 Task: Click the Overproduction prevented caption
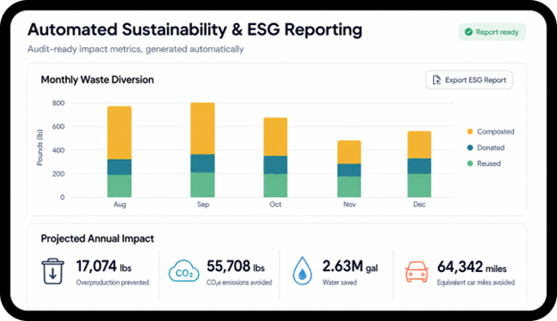[x=112, y=283]
